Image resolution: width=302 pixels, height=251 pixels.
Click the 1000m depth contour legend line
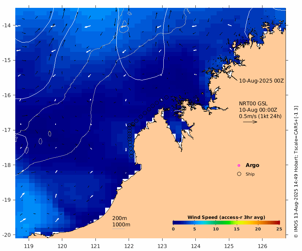(119, 229)
